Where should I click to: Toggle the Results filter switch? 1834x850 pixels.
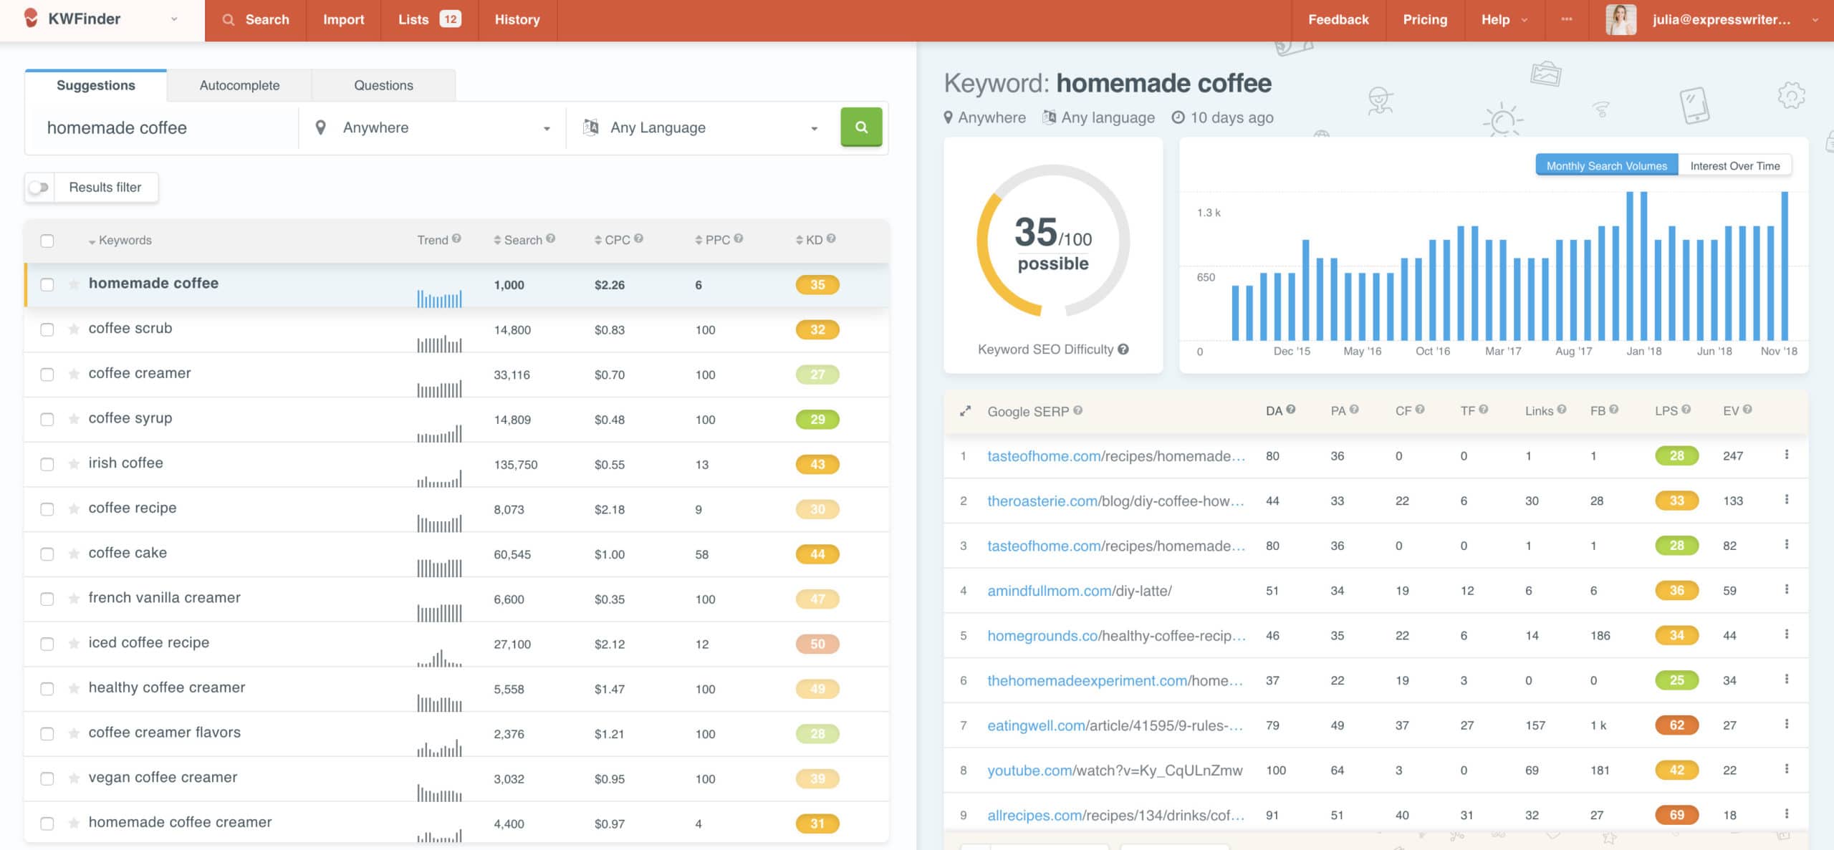pos(39,187)
